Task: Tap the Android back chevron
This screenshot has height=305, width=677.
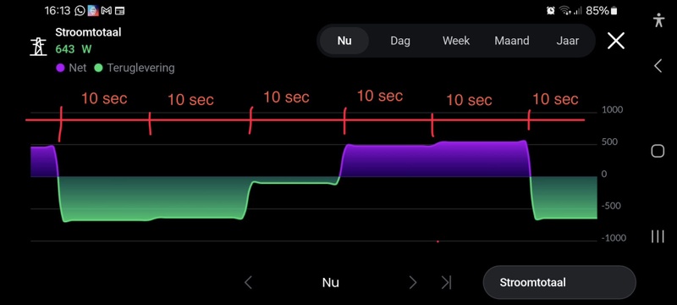Action: [x=658, y=66]
